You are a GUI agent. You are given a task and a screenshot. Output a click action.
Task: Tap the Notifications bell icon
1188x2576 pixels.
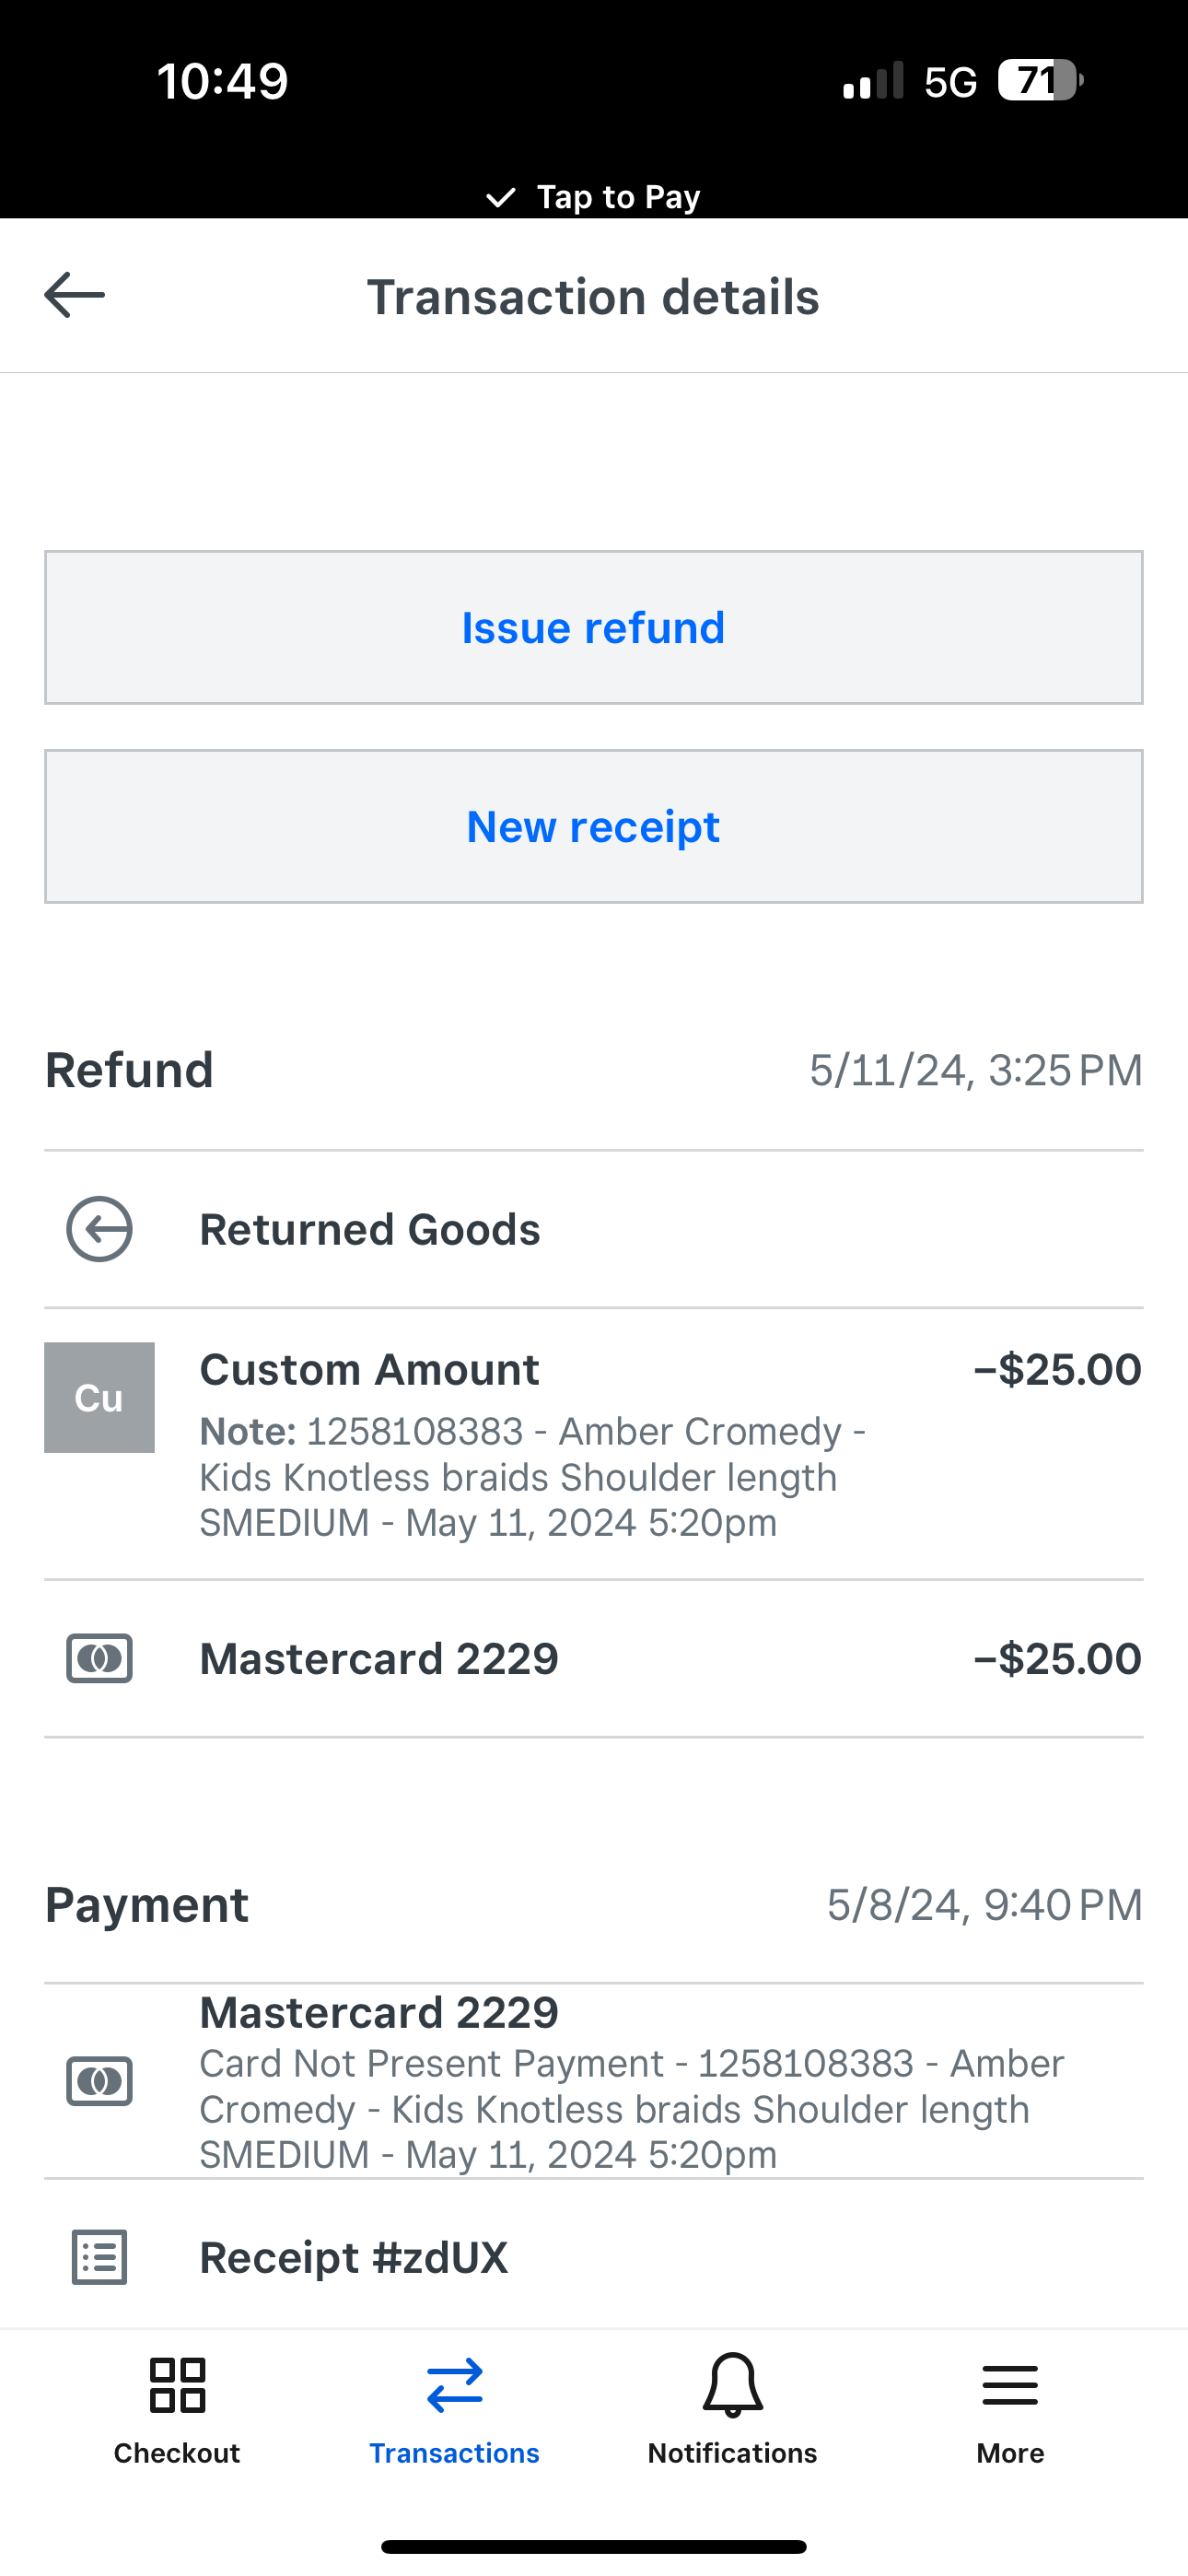[x=732, y=2385]
